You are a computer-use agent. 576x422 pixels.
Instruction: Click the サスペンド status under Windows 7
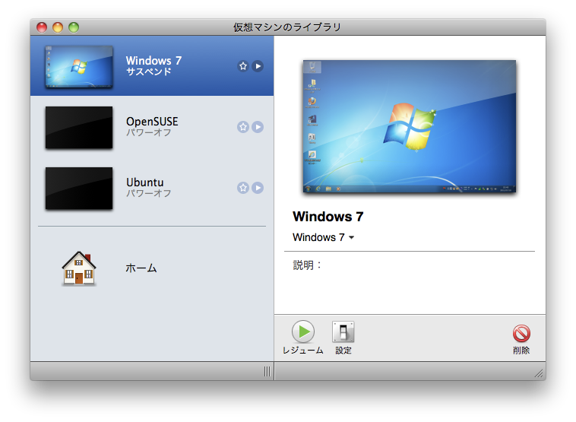tap(148, 71)
